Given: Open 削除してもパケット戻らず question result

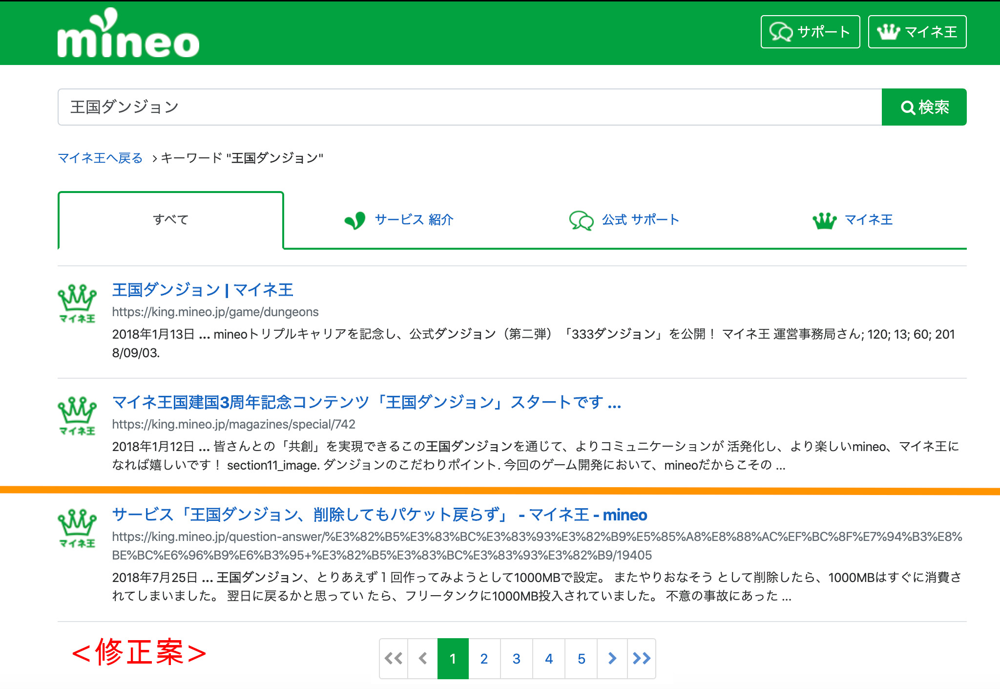Looking at the screenshot, I should coord(379,515).
